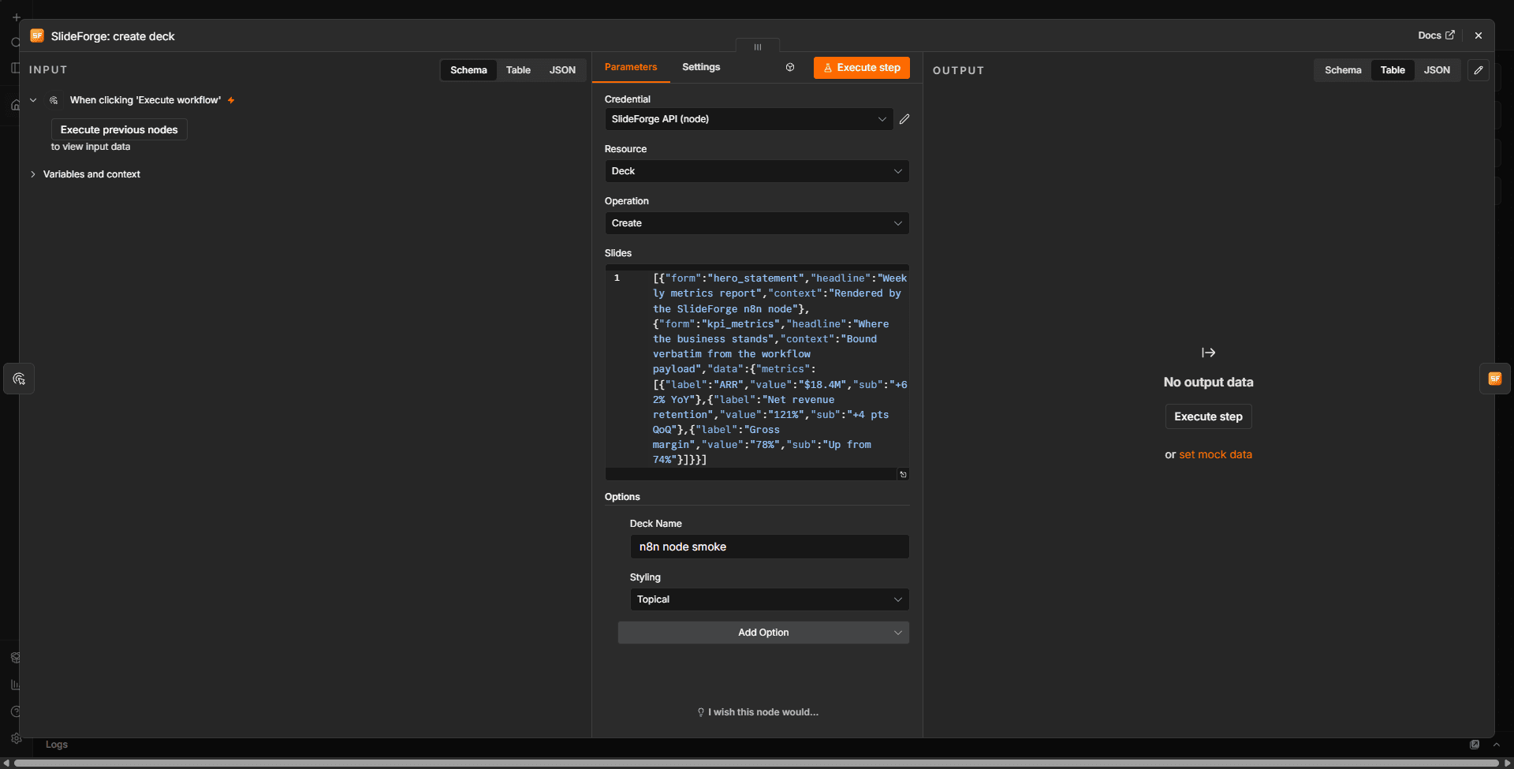Click the manual trigger node icon
This screenshot has width=1514, height=769.
point(54,100)
